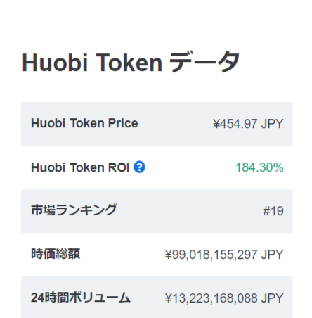
Task: Select the ¥13,223,168,088 JPY volume value
Action: (224, 298)
